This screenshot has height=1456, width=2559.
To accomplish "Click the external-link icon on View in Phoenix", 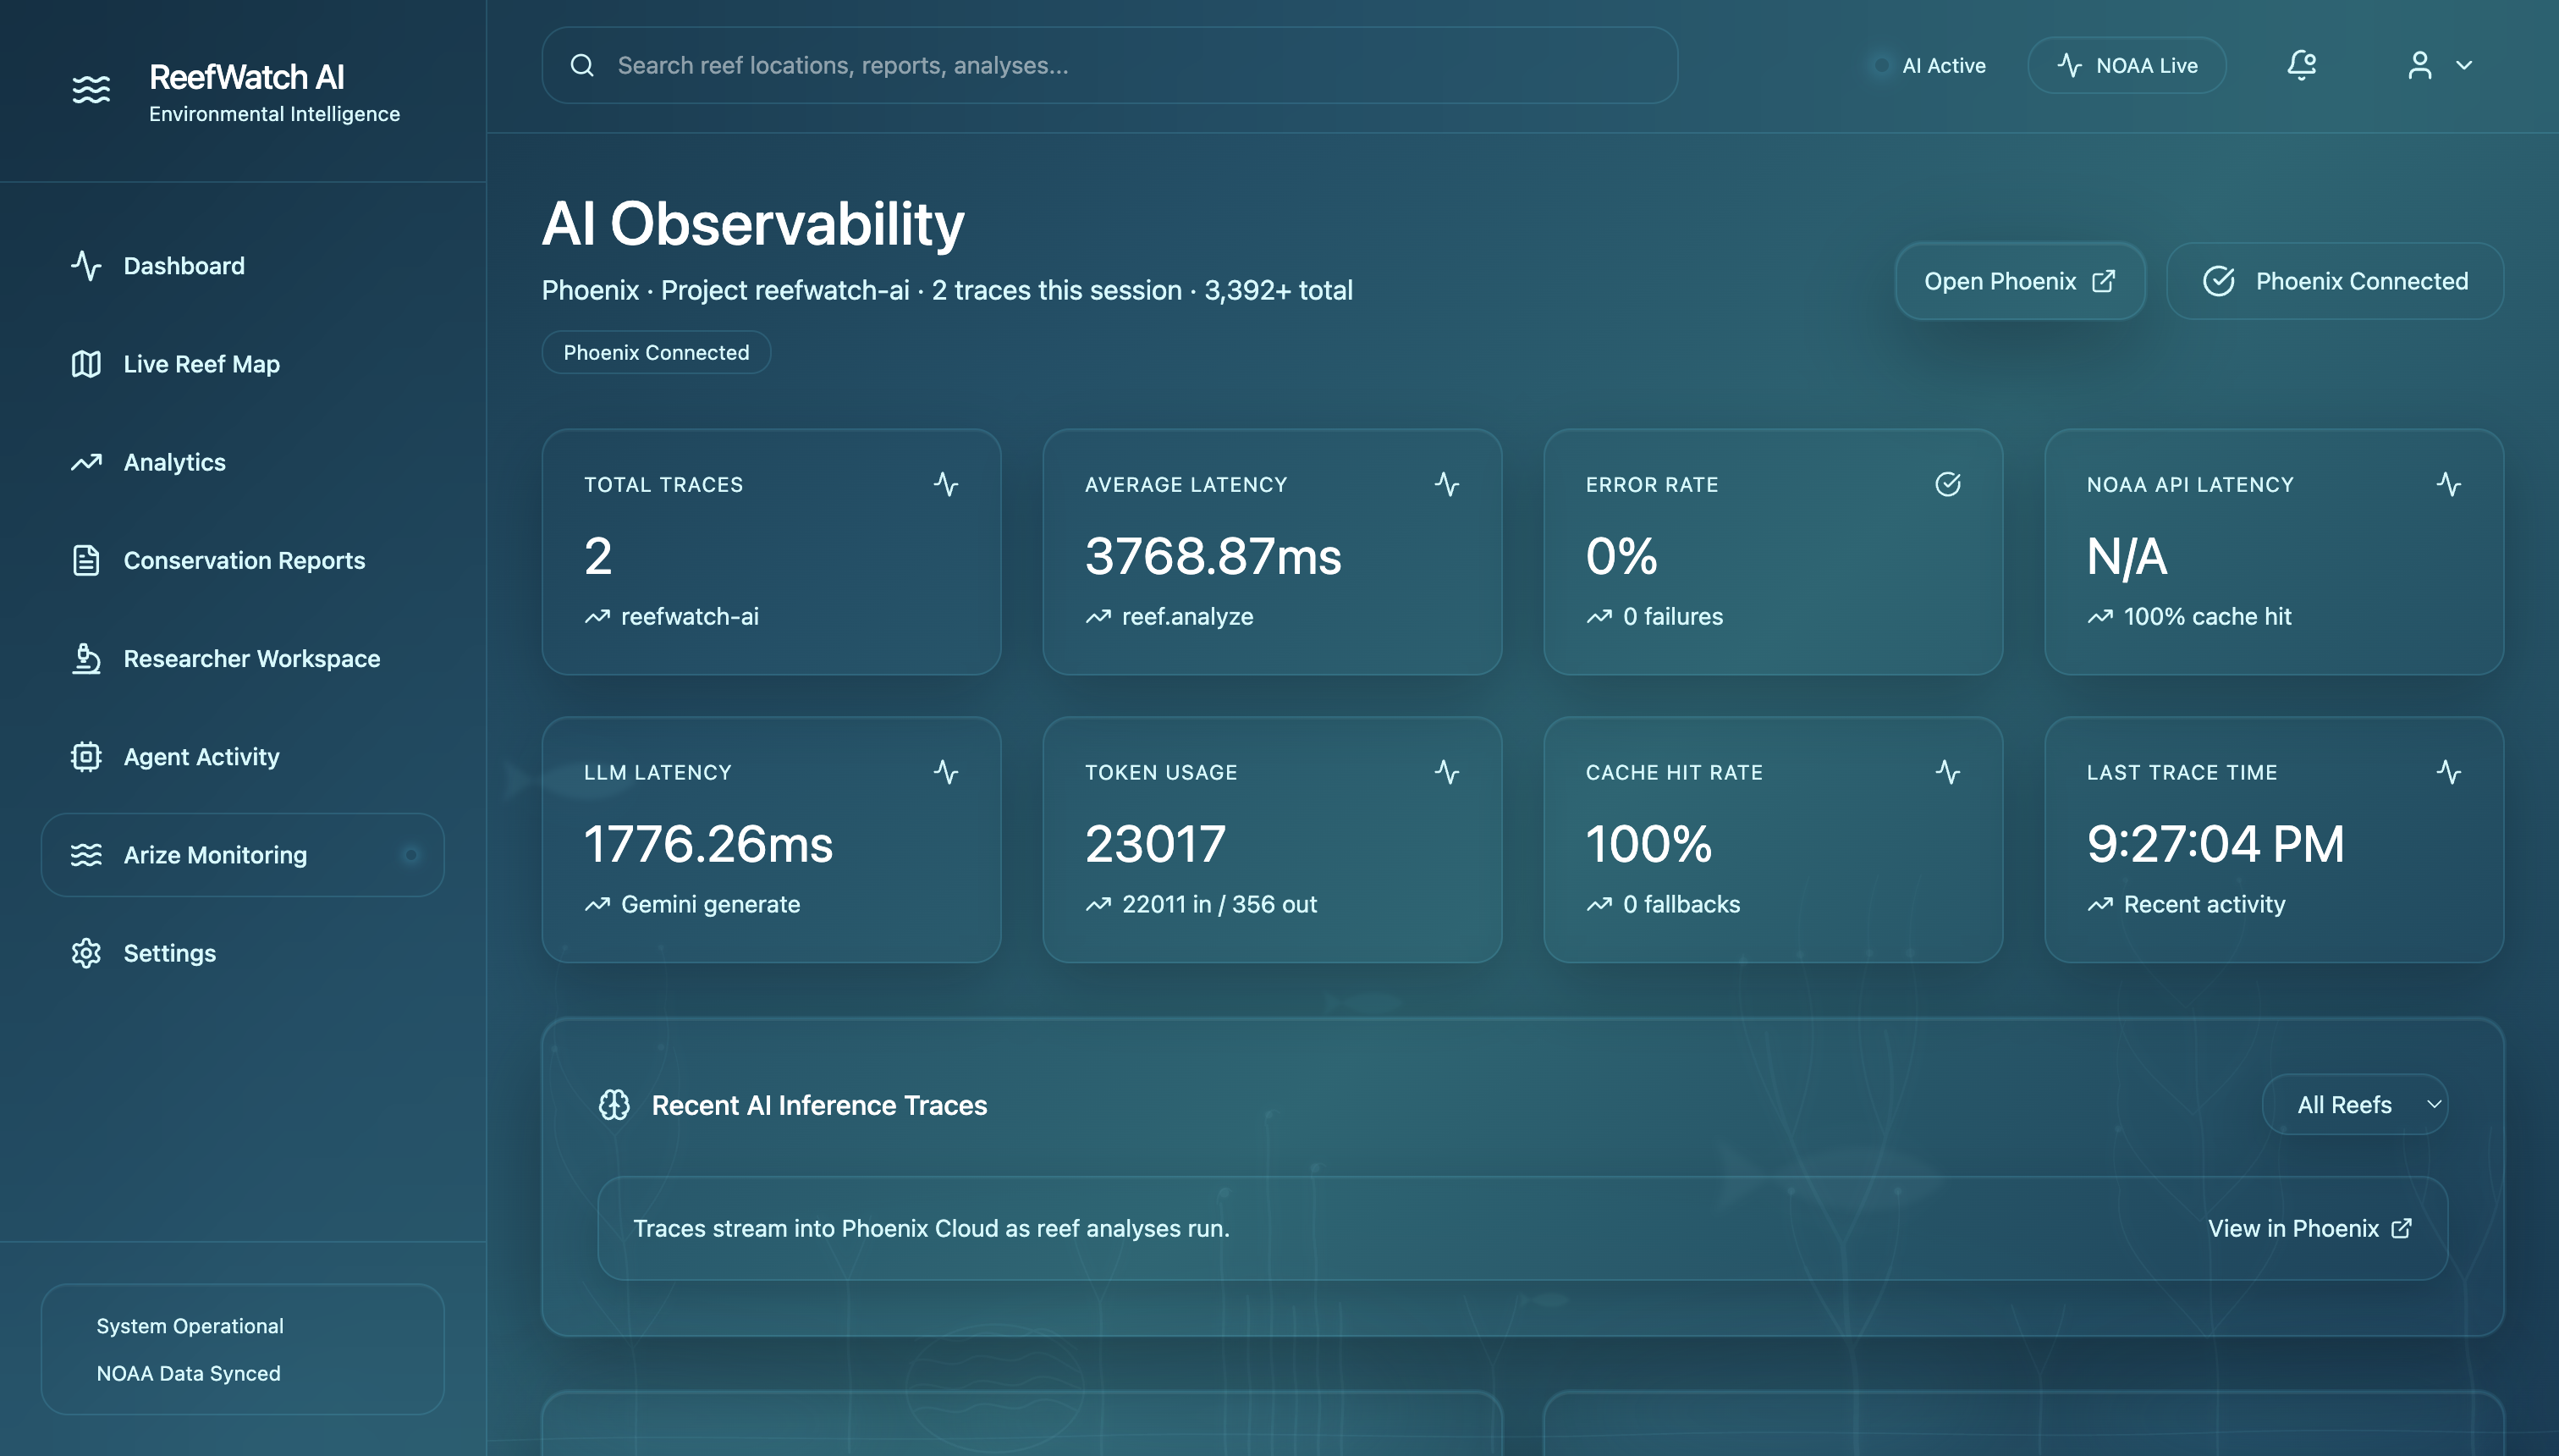I will tap(2401, 1228).
